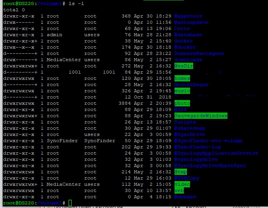Click the Mediatheque folder name
Viewport: 268px width, 208px height.
click(x=191, y=85)
